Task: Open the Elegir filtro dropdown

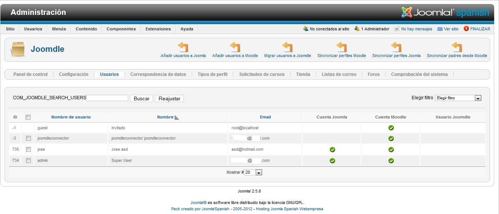Action: pyautogui.click(x=458, y=98)
